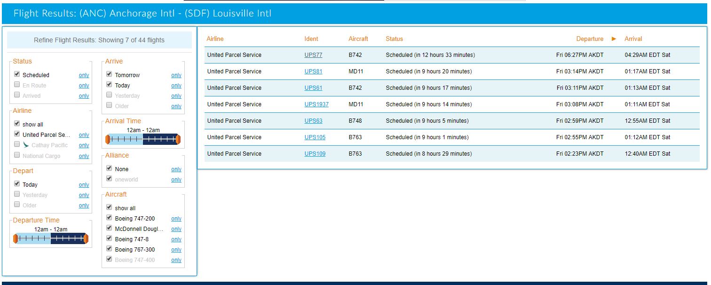Click 'only' link for Cathay Pacific
The height and width of the screenshot is (285, 711).
84,145
